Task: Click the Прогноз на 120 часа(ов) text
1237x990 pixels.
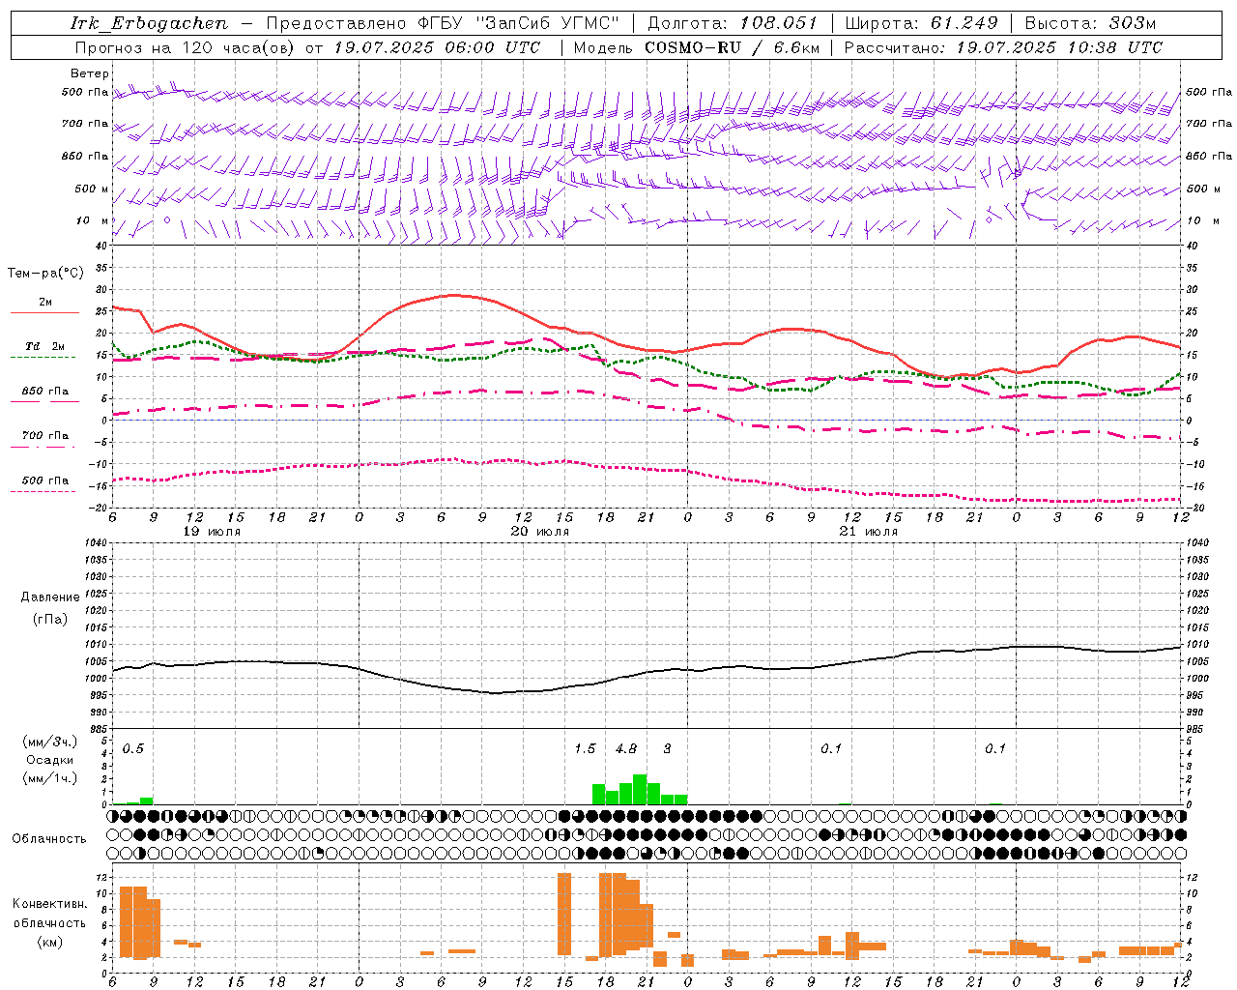Action: 187,47
